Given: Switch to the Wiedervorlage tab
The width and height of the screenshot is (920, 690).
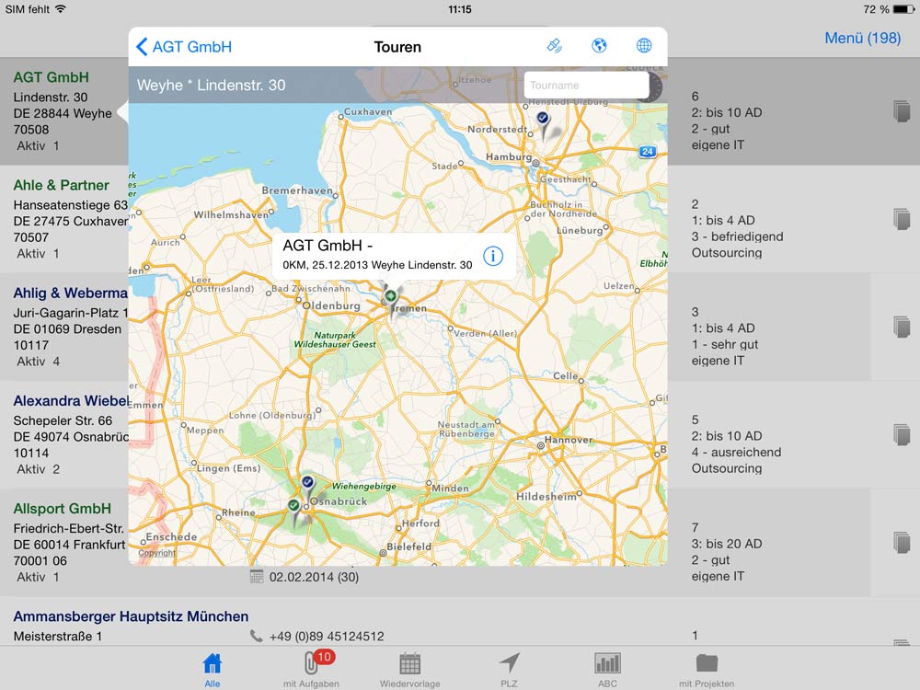Looking at the screenshot, I should pyautogui.click(x=409, y=670).
